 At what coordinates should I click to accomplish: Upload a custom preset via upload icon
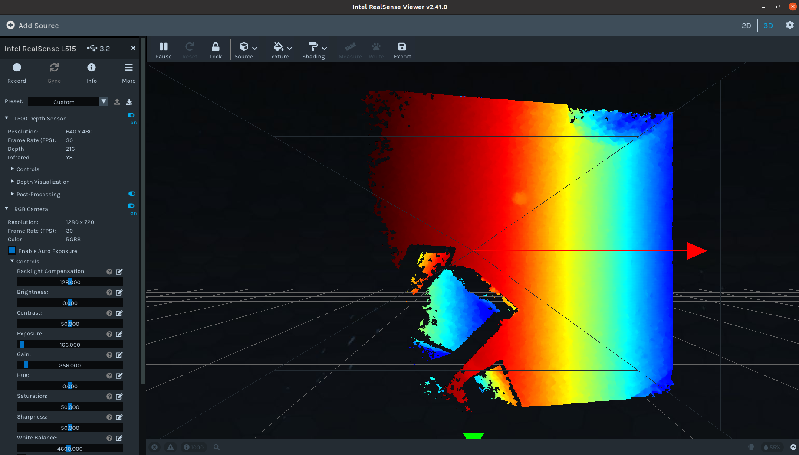click(x=117, y=101)
